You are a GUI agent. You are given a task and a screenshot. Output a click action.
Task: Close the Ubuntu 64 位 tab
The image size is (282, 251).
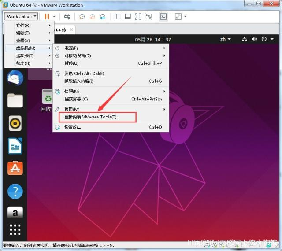[x=71, y=30]
